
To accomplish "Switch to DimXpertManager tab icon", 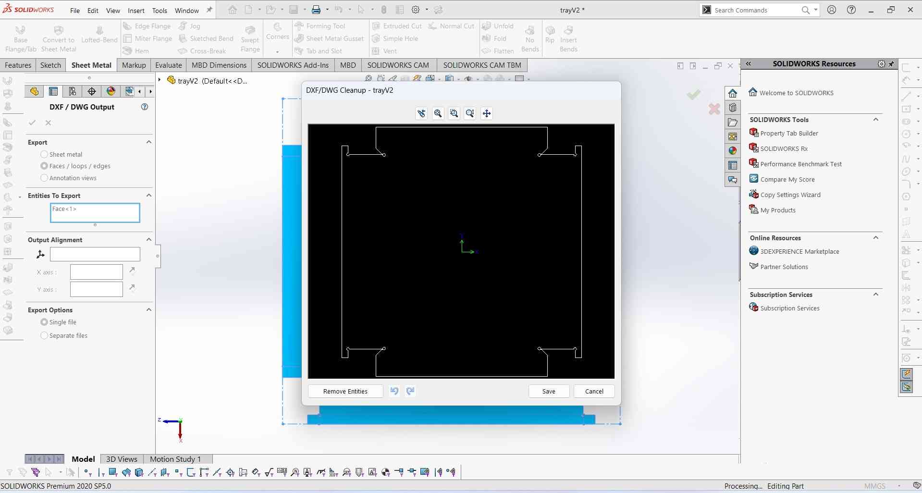I will coord(92,91).
